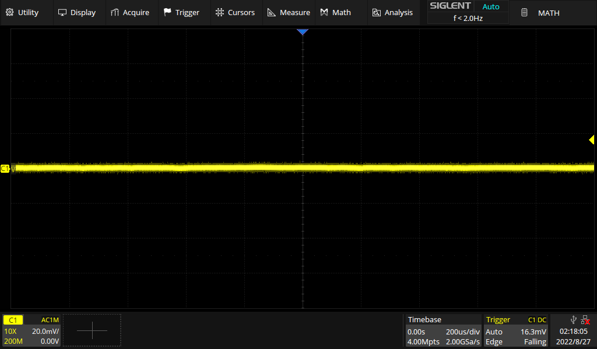The image size is (597, 349).
Task: Open the yellow Trigger settings label
Action: 498,320
